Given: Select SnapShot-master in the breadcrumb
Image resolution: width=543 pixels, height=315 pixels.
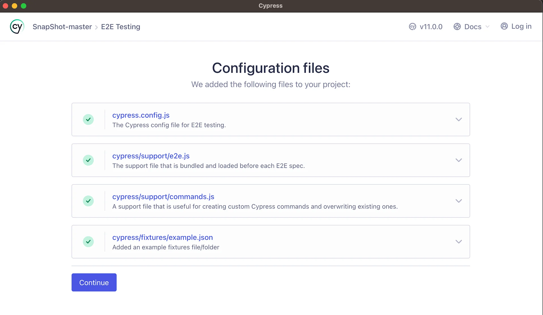Looking at the screenshot, I should 62,27.
